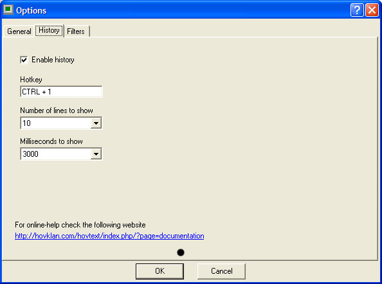
Task: Expand the Milliseconds to show dropdown arrow
Action: pos(96,154)
